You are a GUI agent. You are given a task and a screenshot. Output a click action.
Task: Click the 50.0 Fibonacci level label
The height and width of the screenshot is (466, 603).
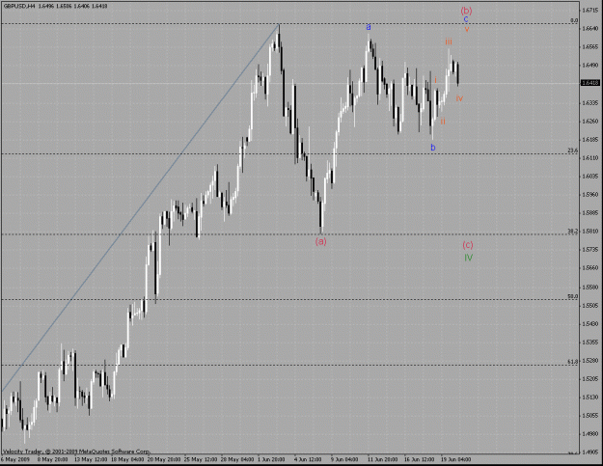tap(573, 296)
